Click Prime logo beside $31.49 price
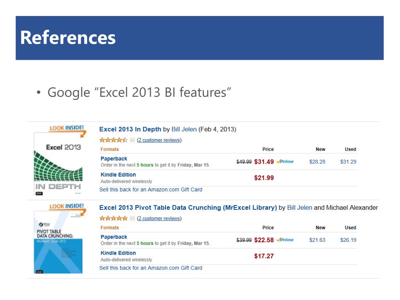400x300 pixels. pos(285,162)
